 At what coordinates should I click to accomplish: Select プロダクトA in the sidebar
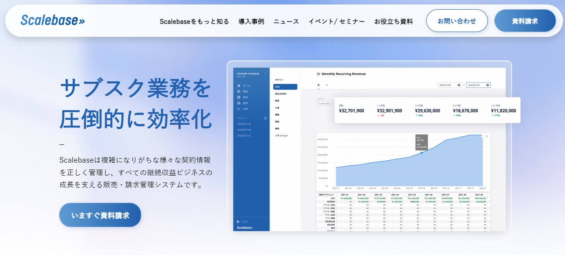(244, 124)
